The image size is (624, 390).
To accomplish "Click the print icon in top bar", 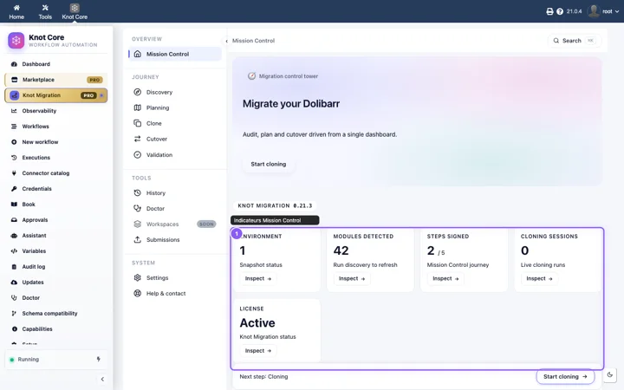I will 549,11.
